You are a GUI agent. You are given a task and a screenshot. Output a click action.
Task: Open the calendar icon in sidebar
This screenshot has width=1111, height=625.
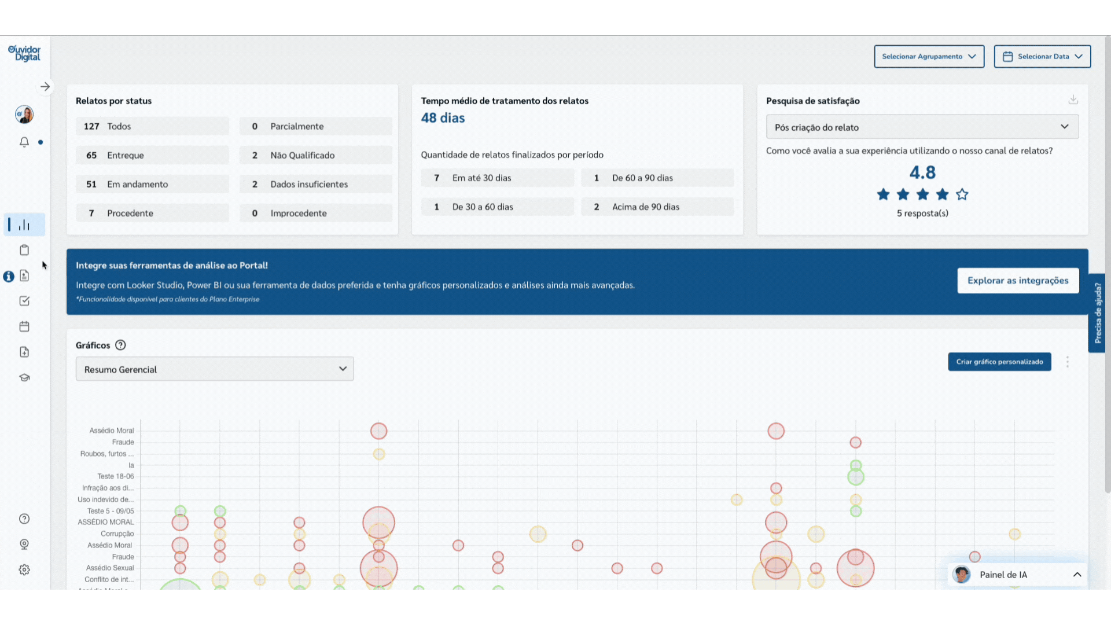click(24, 326)
